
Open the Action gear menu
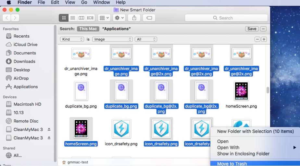coord(119,18)
